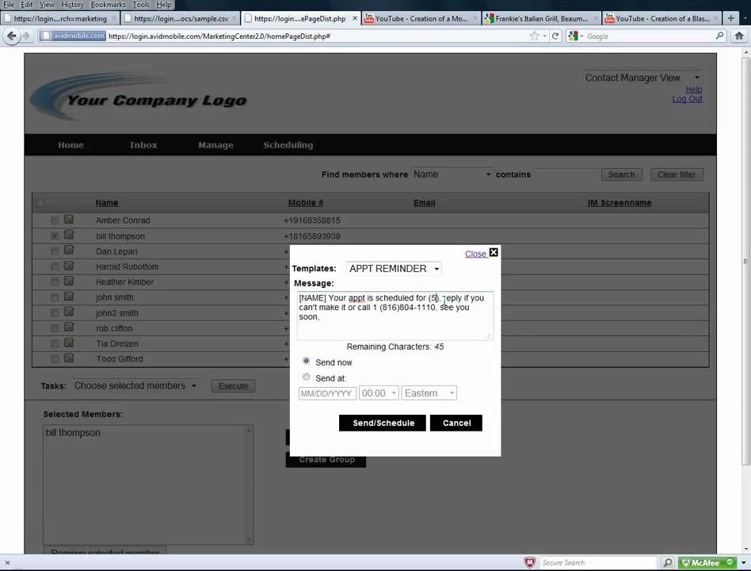Open edit icon for Heather Kimber
The height and width of the screenshot is (571, 751).
point(69,281)
